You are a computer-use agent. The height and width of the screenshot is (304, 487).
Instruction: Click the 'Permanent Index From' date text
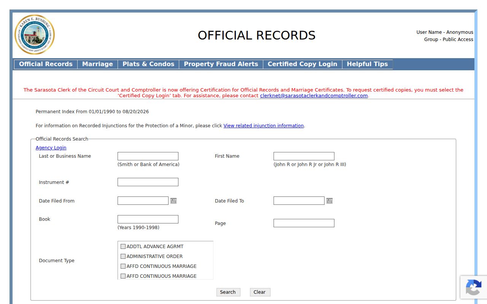coord(92,112)
